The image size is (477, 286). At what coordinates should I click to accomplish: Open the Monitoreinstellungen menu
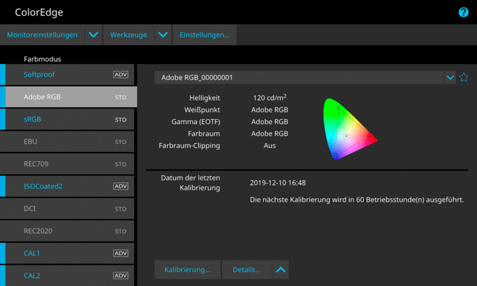(42, 35)
